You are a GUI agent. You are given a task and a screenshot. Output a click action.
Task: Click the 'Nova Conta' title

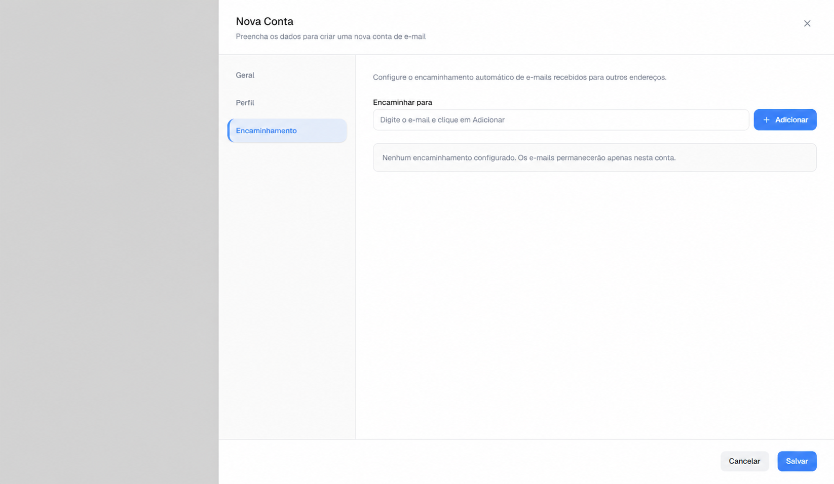(x=264, y=21)
